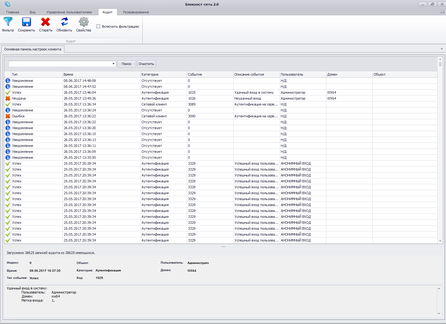Sort by the Время column header
Image resolution: width=446 pixels, height=324 pixels.
point(101,74)
